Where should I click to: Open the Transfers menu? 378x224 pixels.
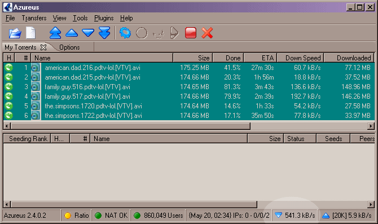[34, 18]
